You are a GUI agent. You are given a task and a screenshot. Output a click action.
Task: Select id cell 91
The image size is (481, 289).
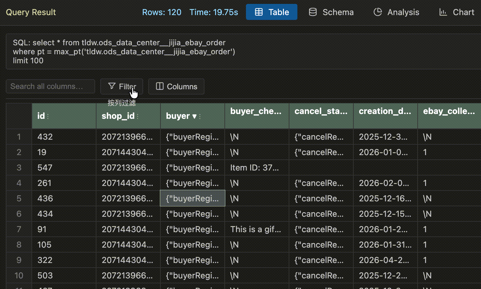pos(64,229)
